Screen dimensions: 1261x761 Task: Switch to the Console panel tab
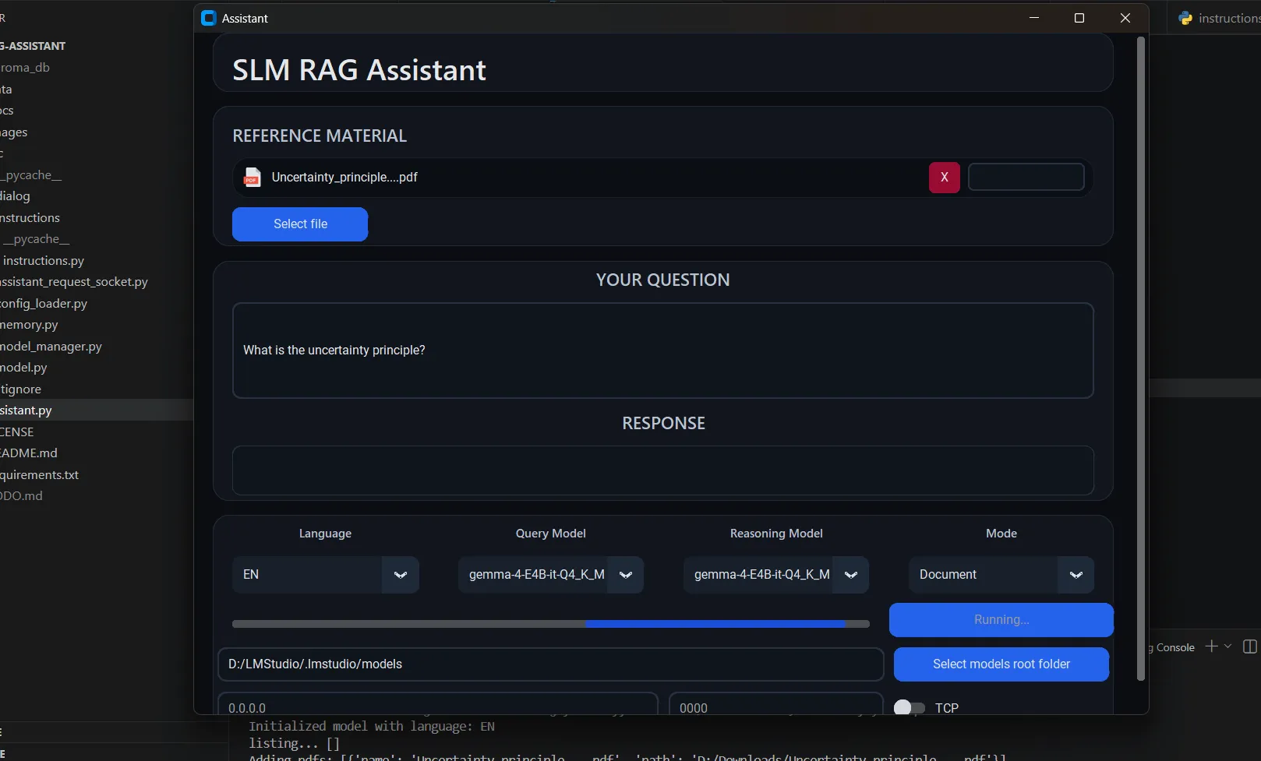click(1173, 647)
